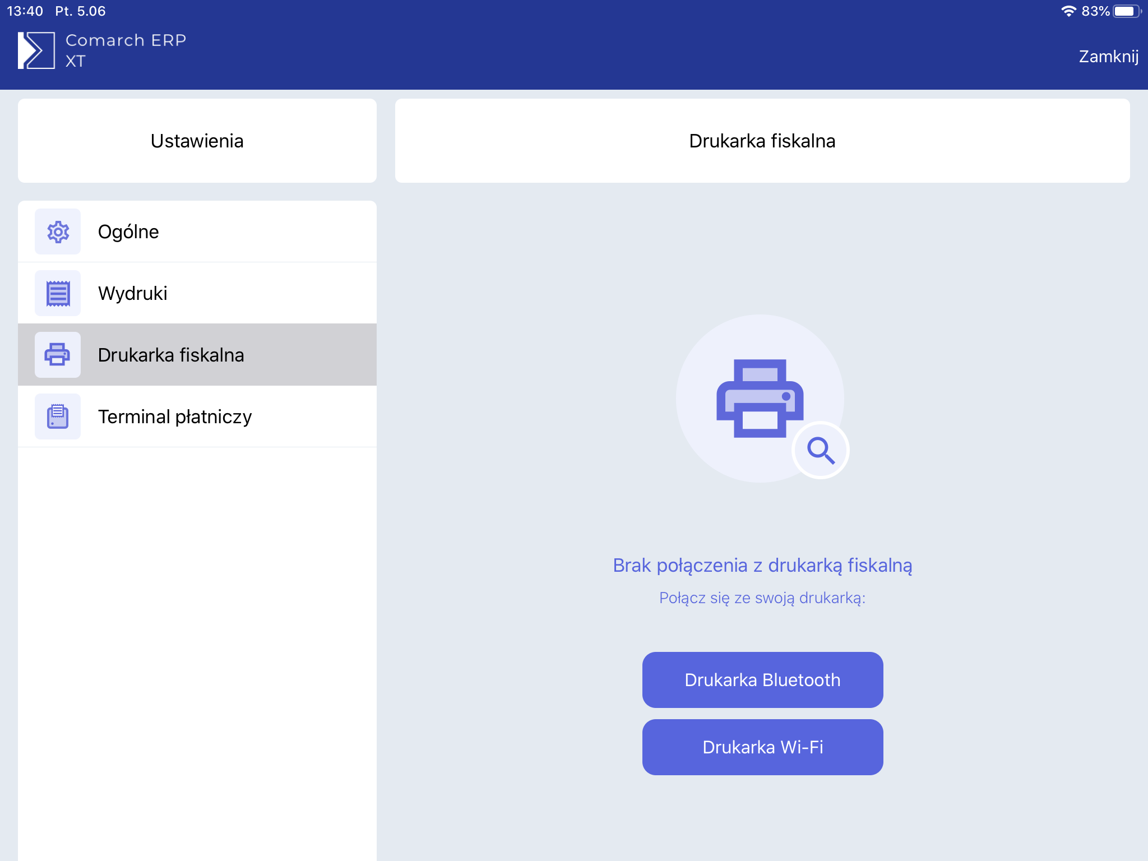Viewport: 1148px width, 861px height.
Task: Click the printer icon in the sidebar
Action: (x=58, y=355)
